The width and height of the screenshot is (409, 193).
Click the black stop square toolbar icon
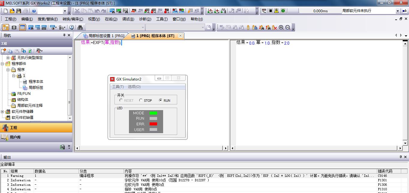coord(270,11)
